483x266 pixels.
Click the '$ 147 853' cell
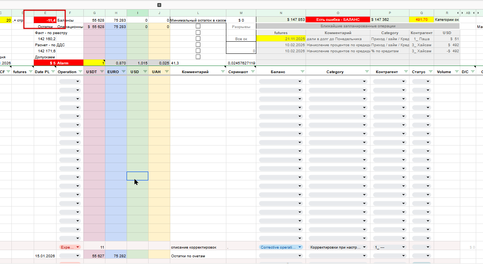(281, 20)
